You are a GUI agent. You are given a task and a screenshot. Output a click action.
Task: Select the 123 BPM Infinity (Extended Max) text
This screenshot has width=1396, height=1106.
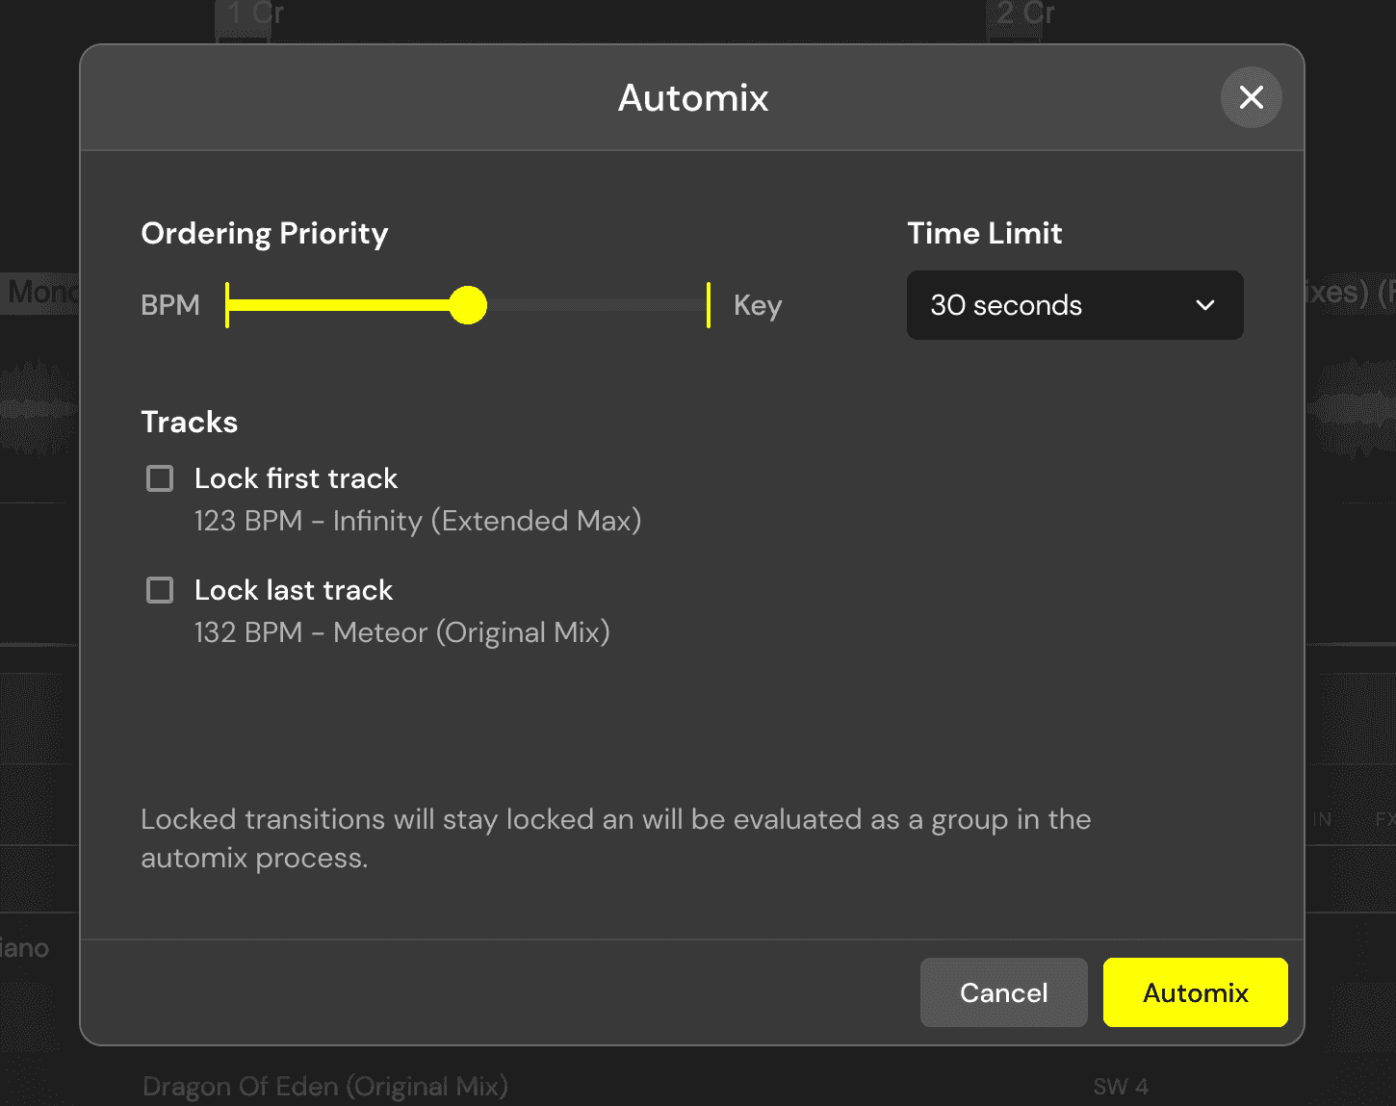coord(418,521)
